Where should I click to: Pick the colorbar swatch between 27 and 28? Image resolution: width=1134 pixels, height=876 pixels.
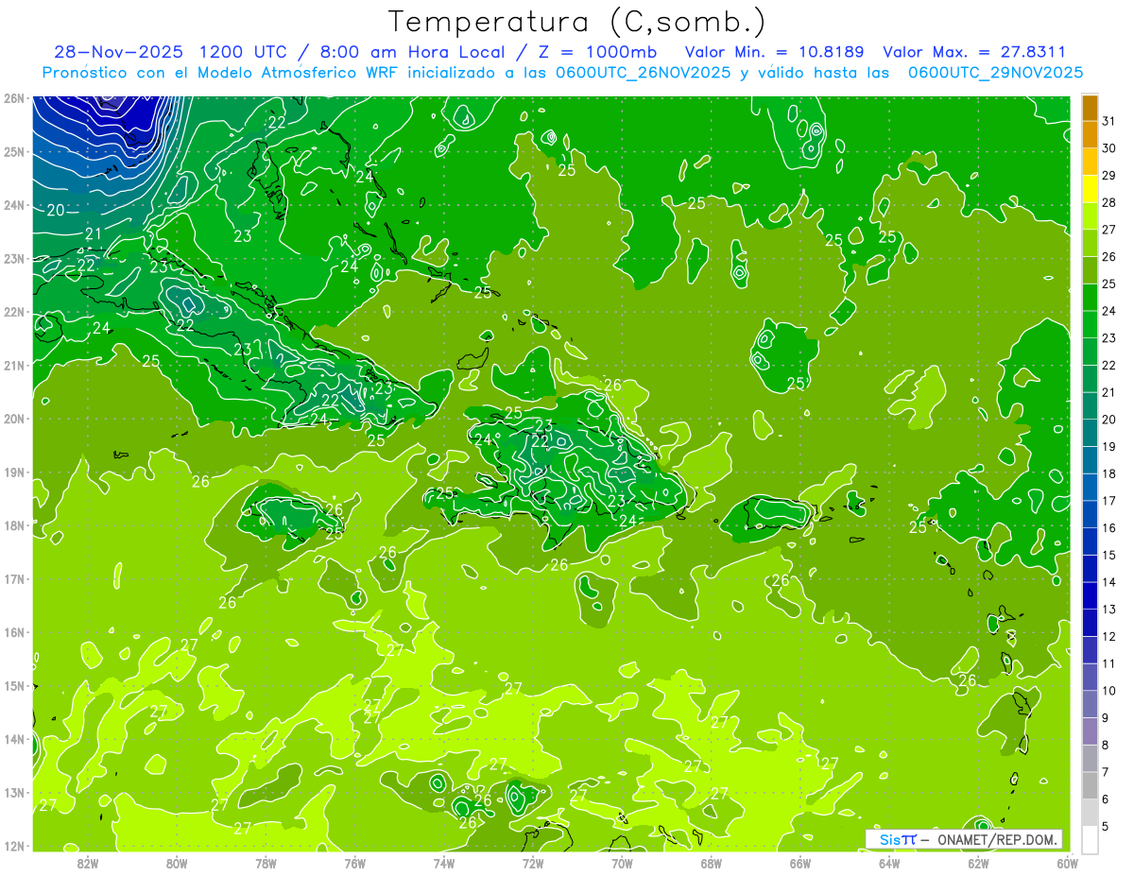pos(1090,215)
